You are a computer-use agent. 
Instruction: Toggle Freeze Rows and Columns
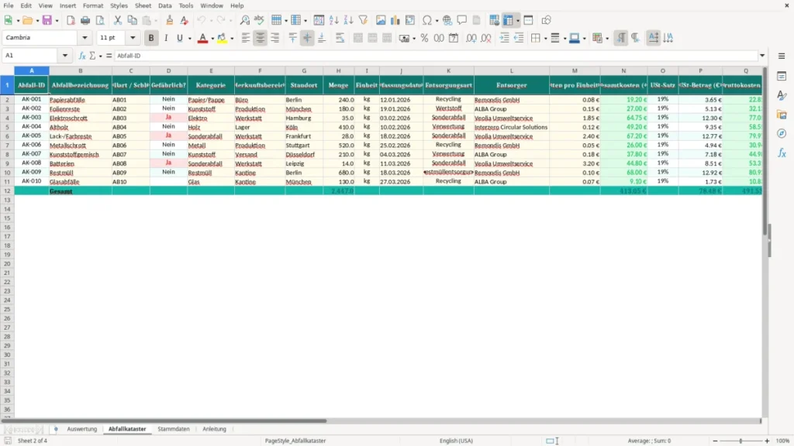point(508,20)
